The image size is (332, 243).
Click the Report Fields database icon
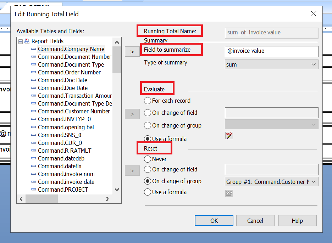pos(27,41)
